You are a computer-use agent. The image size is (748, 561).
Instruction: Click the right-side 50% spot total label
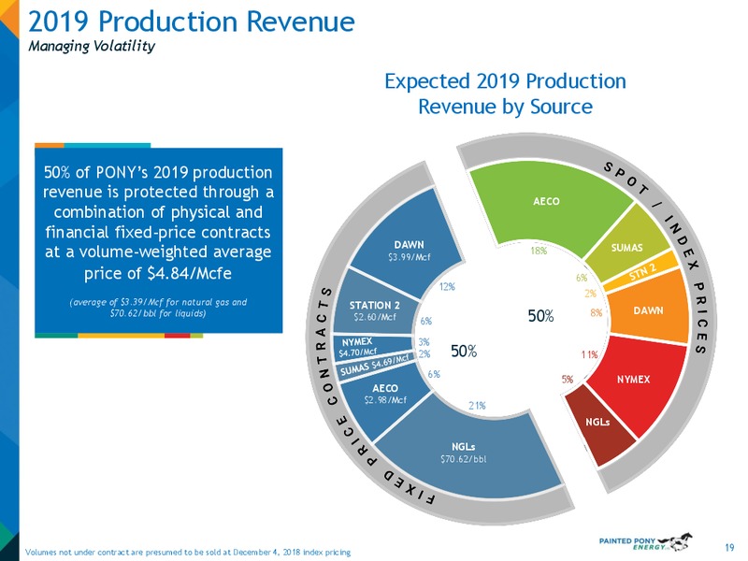pyautogui.click(x=541, y=316)
